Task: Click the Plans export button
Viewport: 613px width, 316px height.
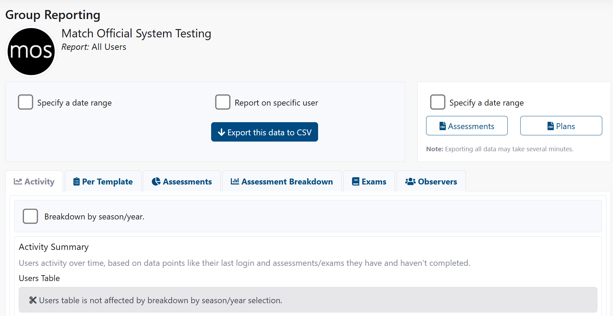Action: pyautogui.click(x=561, y=126)
